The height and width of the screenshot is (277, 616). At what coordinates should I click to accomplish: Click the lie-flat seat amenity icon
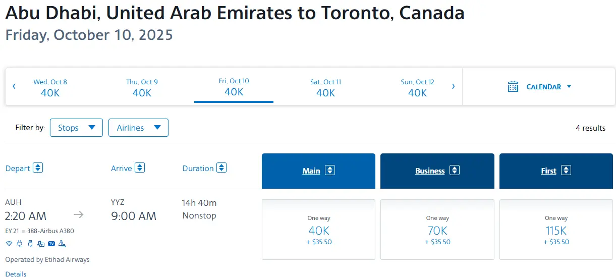point(63,244)
